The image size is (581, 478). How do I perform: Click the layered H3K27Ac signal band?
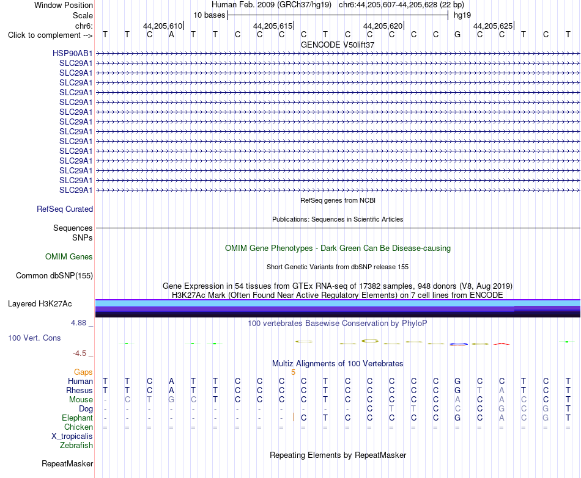338,308
